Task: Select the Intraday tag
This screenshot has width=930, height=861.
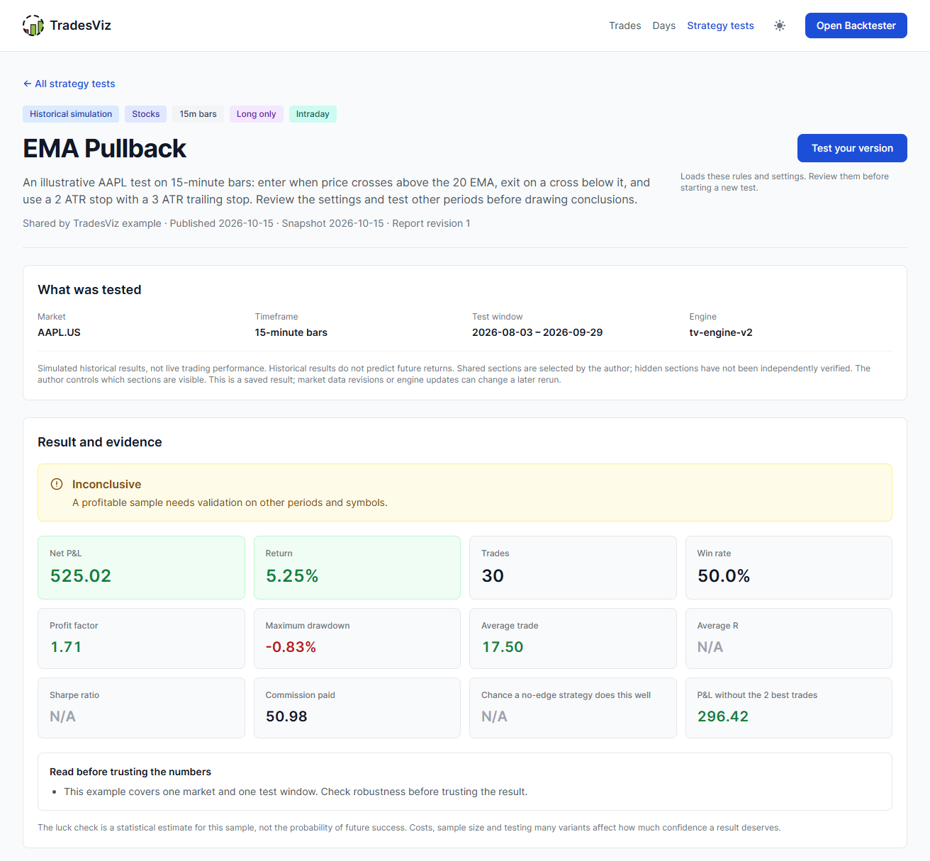Action: pyautogui.click(x=313, y=114)
